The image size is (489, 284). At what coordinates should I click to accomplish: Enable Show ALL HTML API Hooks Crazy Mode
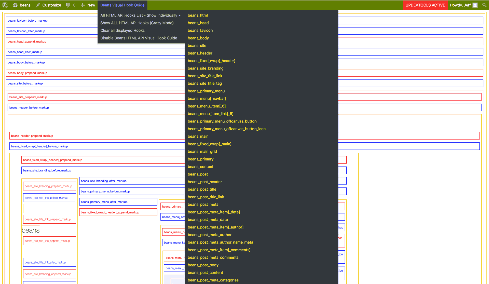click(x=137, y=23)
